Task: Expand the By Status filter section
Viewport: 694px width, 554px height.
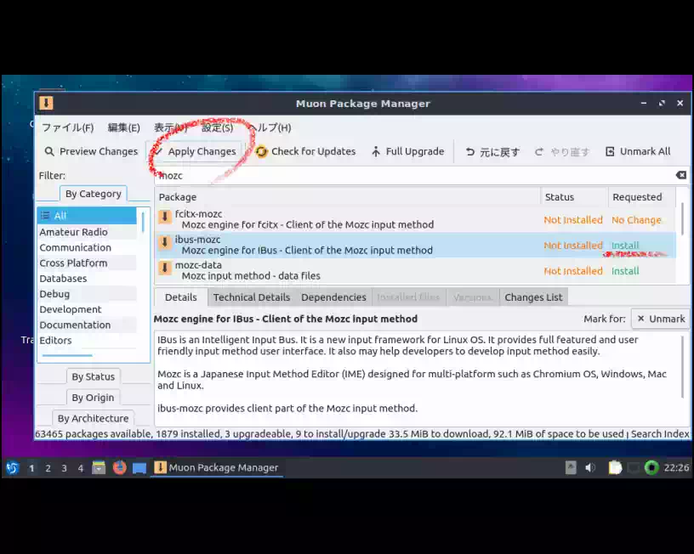Action: [93, 376]
